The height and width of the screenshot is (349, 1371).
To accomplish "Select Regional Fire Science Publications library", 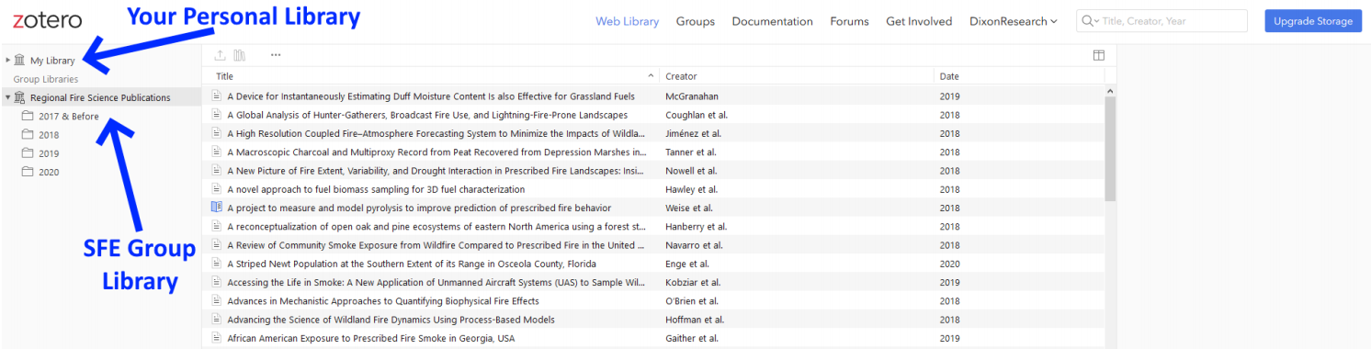I will (x=100, y=97).
